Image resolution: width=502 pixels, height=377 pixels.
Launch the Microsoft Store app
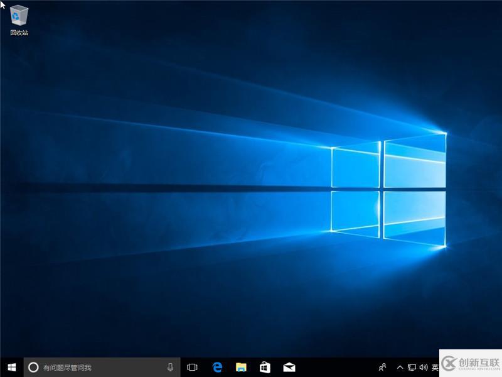pos(265,366)
